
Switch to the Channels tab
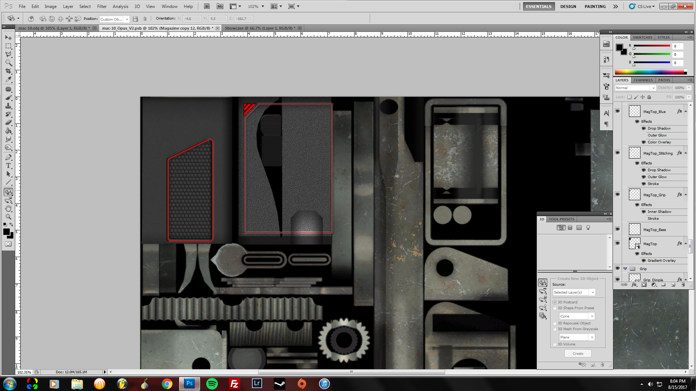[x=643, y=80]
